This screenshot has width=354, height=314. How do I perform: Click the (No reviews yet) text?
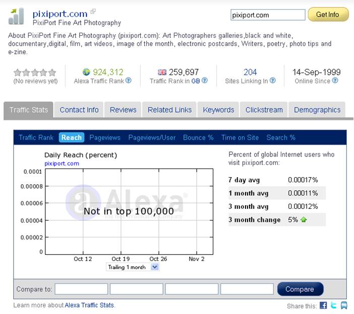[x=35, y=81]
